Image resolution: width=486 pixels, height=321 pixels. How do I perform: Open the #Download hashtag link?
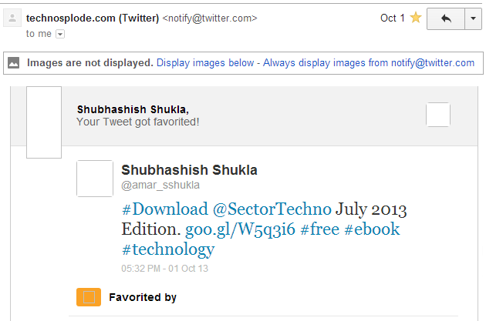click(x=164, y=209)
